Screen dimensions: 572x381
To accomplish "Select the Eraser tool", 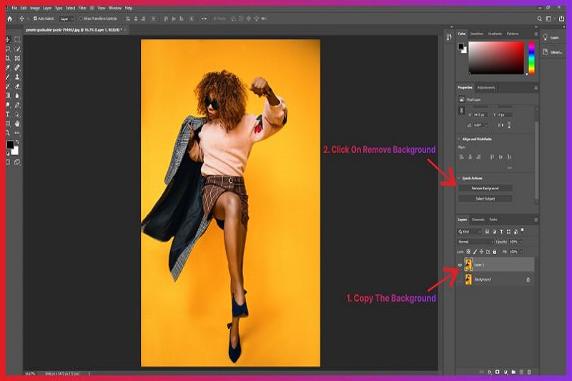I will coord(17,86).
